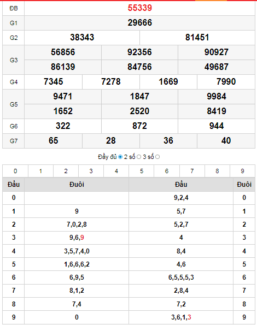Choose digit tab 3 in filter row

[91, 171]
